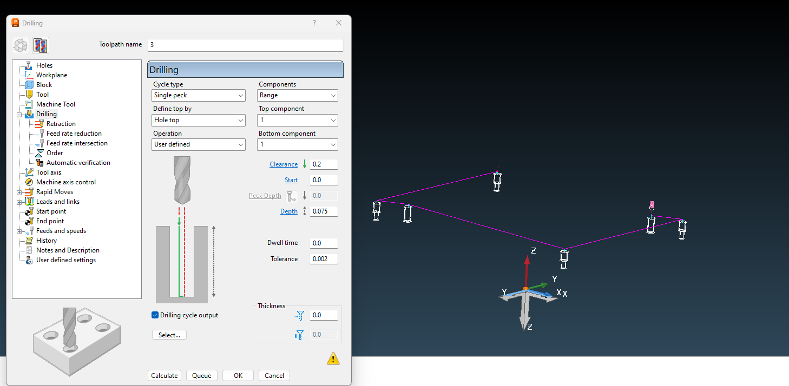The height and width of the screenshot is (386, 789).
Task: Click the warning triangle near Cancel
Action: pyautogui.click(x=333, y=357)
